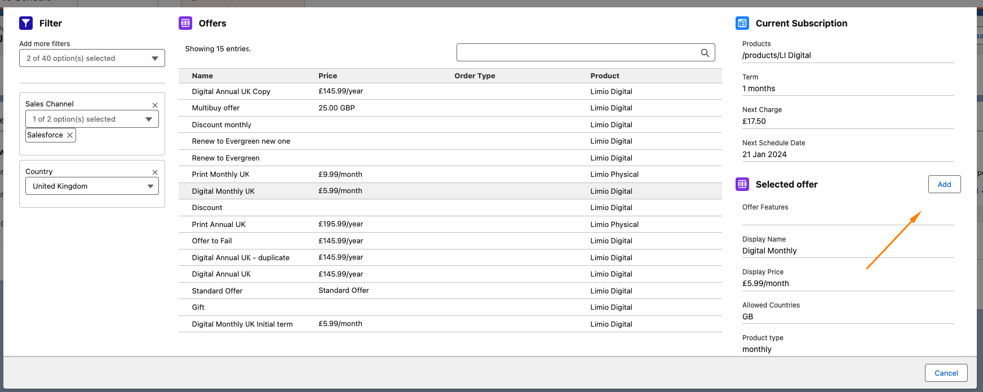Click the search magnifier icon

click(705, 53)
